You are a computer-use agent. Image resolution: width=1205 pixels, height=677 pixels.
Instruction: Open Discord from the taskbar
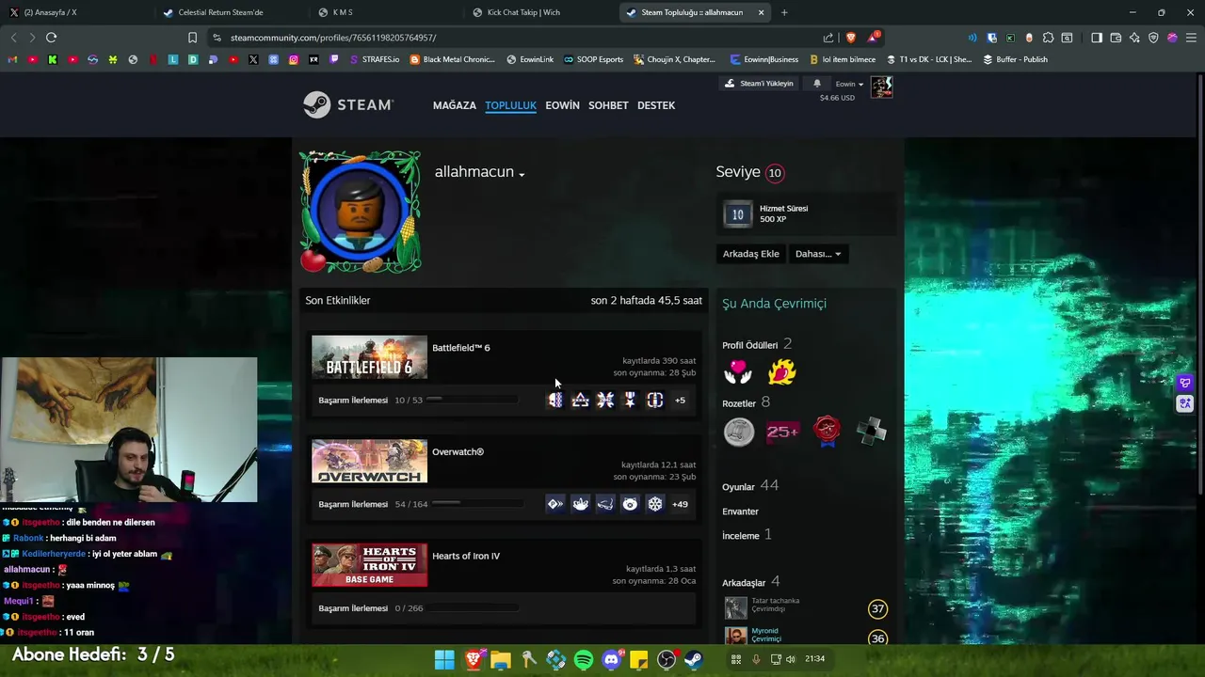[x=611, y=660]
